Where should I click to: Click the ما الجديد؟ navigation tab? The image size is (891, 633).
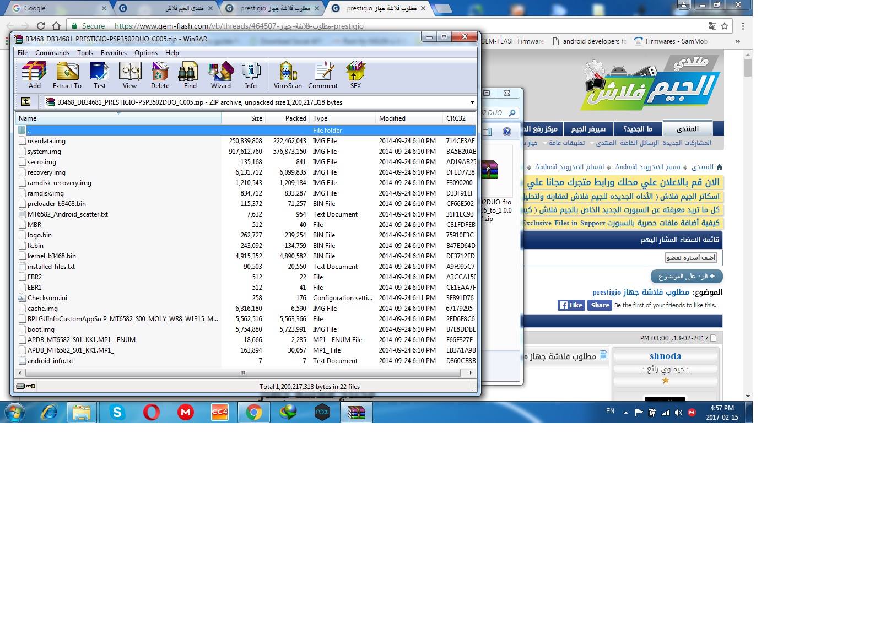638,129
